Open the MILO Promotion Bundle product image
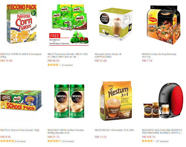 (69, 25)
